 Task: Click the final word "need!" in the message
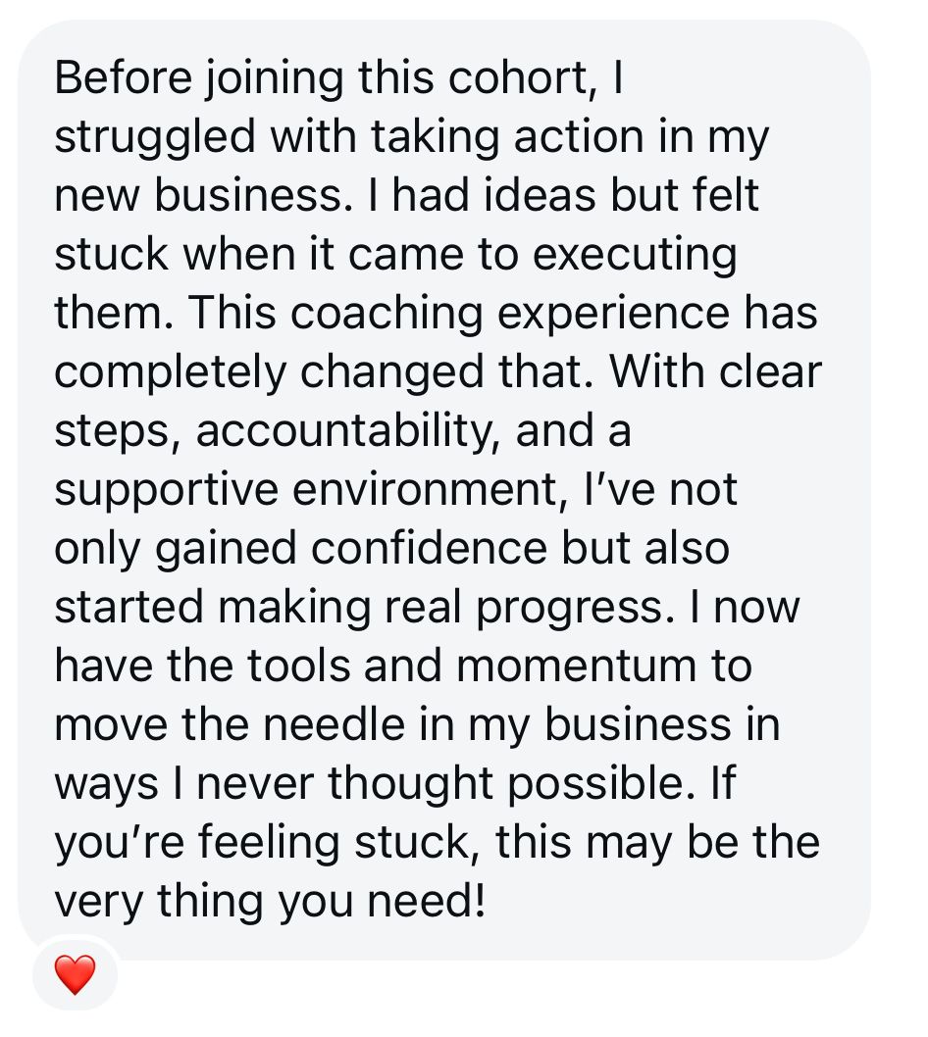tap(427, 902)
